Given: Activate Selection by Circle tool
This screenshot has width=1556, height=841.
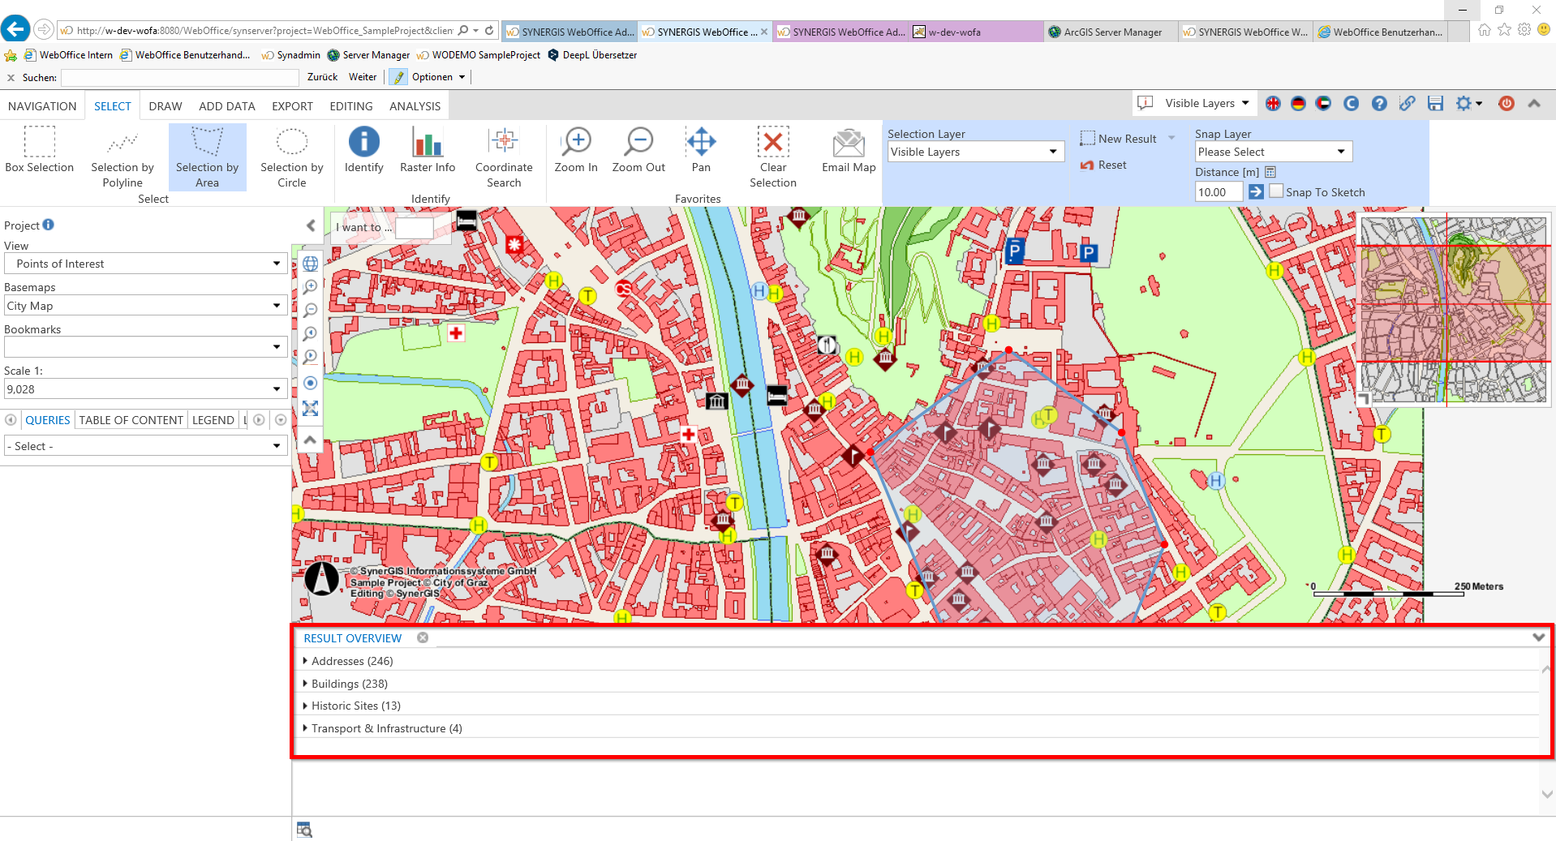Looking at the screenshot, I should [291, 157].
